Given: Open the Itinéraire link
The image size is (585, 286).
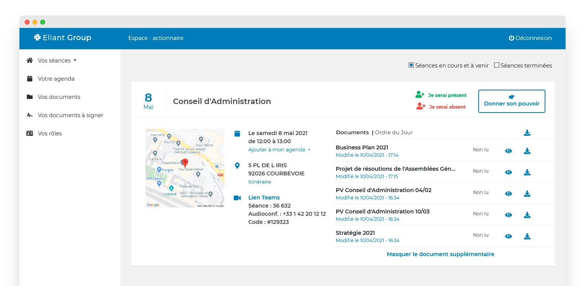Looking at the screenshot, I should click(x=260, y=182).
